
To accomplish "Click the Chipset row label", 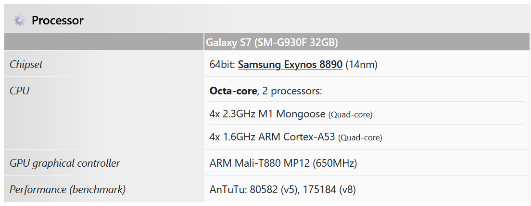I will [26, 65].
